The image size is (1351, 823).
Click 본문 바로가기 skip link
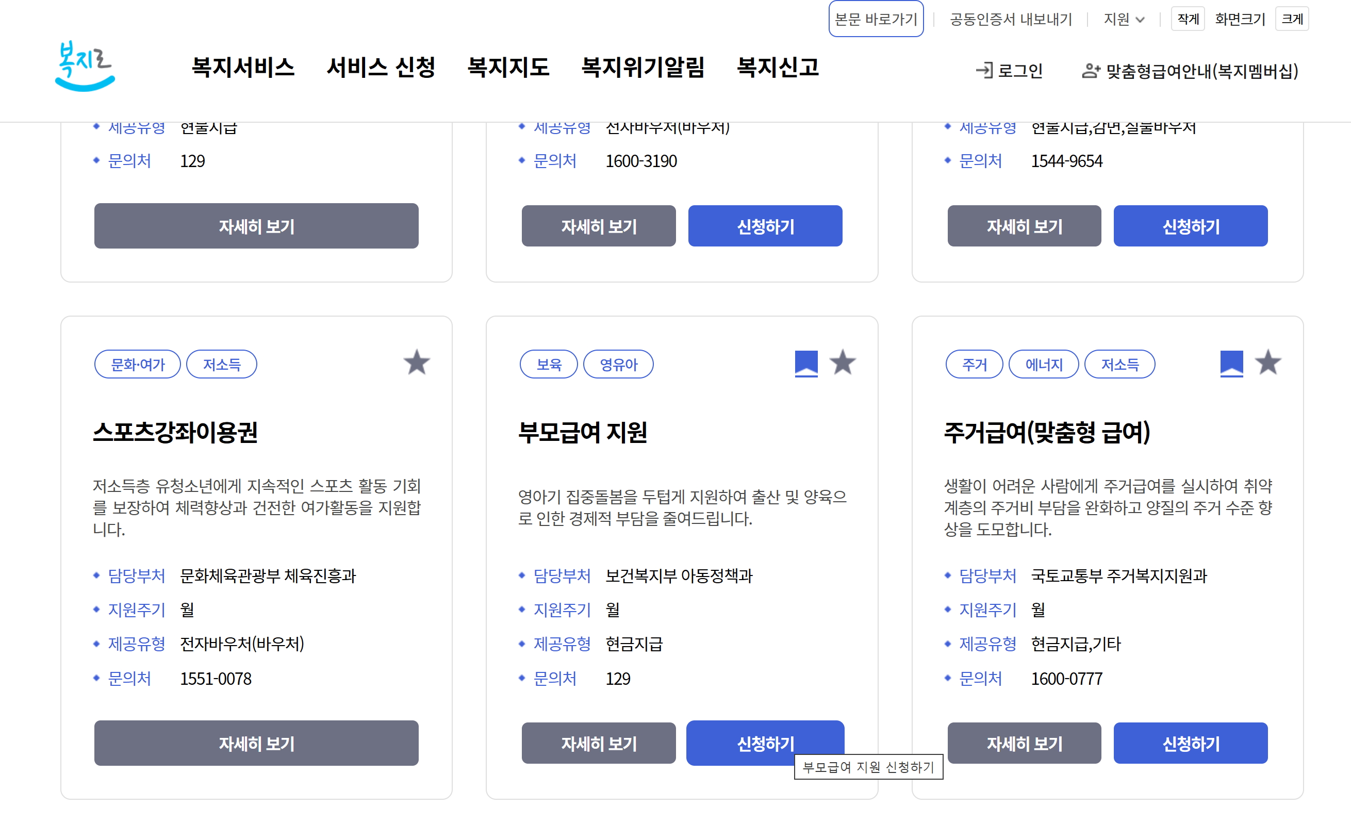[876, 20]
